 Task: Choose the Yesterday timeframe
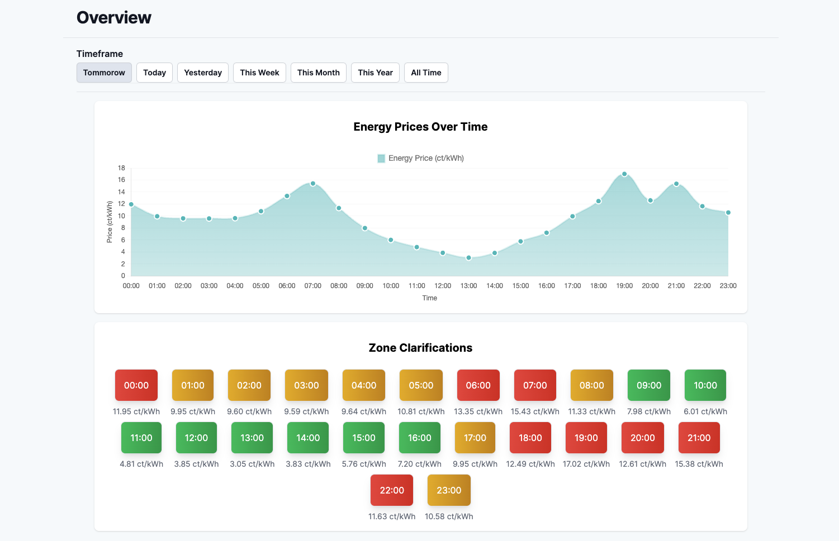pos(203,73)
